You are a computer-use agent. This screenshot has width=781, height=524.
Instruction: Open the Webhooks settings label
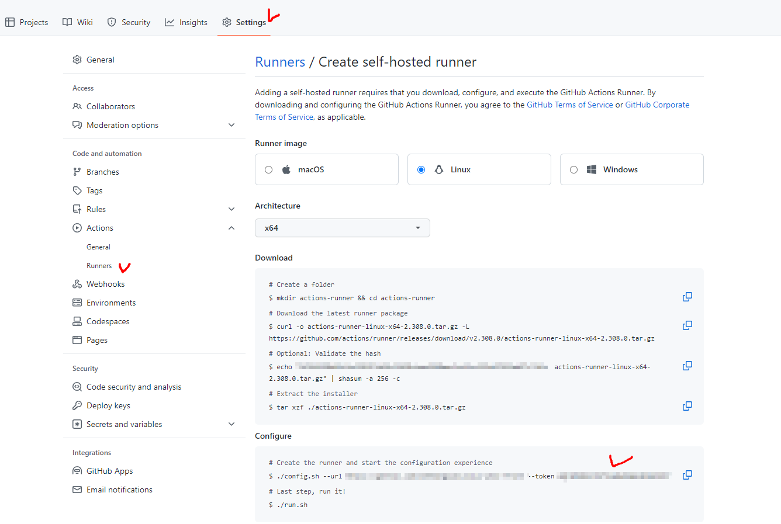click(106, 284)
